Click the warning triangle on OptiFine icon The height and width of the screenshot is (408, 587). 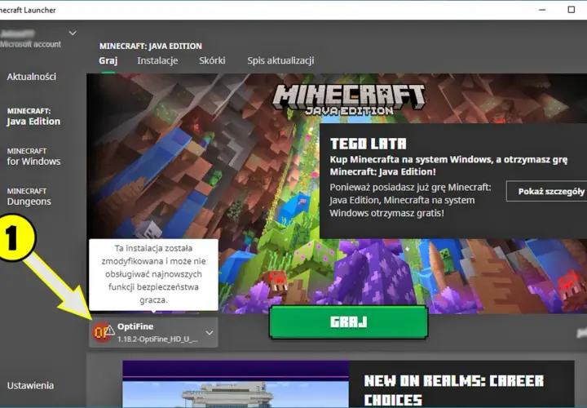point(109,330)
